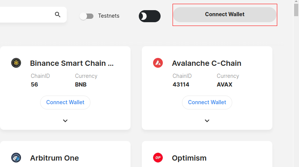Click the Binance Smart Chain logo icon
299x167 pixels.
coord(16,63)
